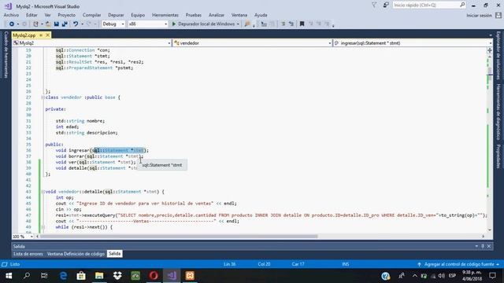Click the Open File folder icon
Screen dimensions: 504x283
(48, 24)
